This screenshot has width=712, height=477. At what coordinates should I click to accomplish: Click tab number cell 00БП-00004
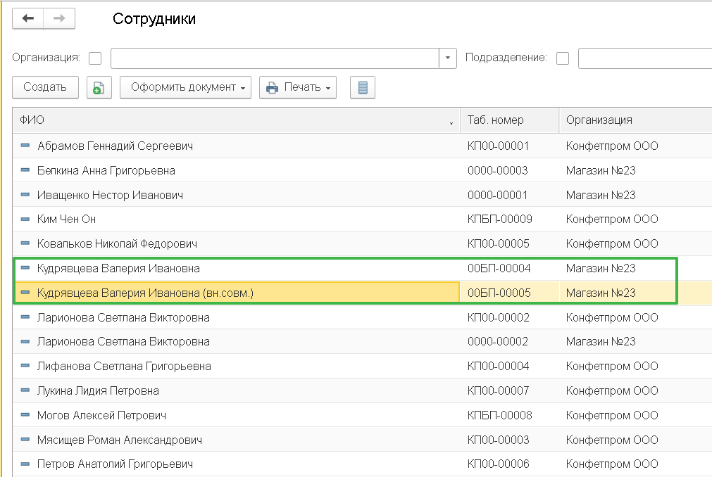tap(499, 269)
